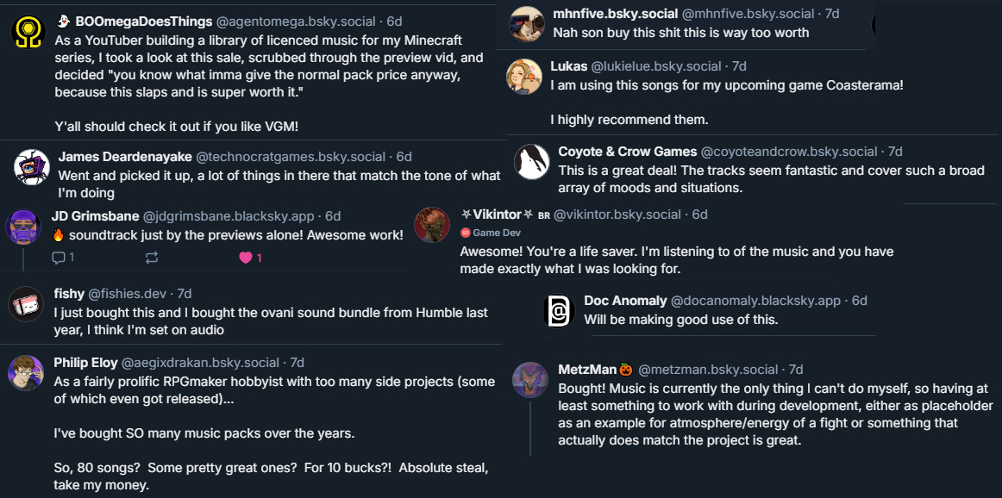Viewport: 1002px width, 498px height.
Task: Click Vikintor's avatar image
Action: pos(432,225)
